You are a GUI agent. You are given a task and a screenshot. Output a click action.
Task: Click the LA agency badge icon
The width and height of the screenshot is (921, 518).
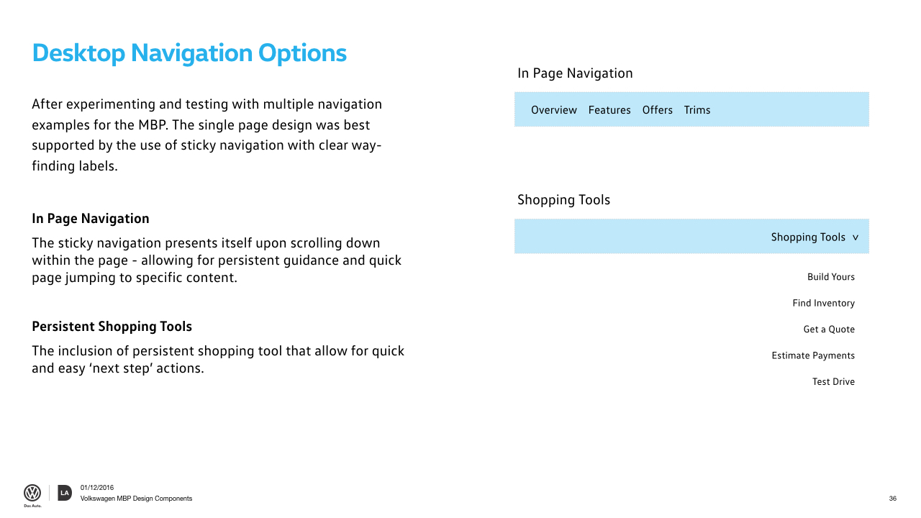tap(65, 493)
